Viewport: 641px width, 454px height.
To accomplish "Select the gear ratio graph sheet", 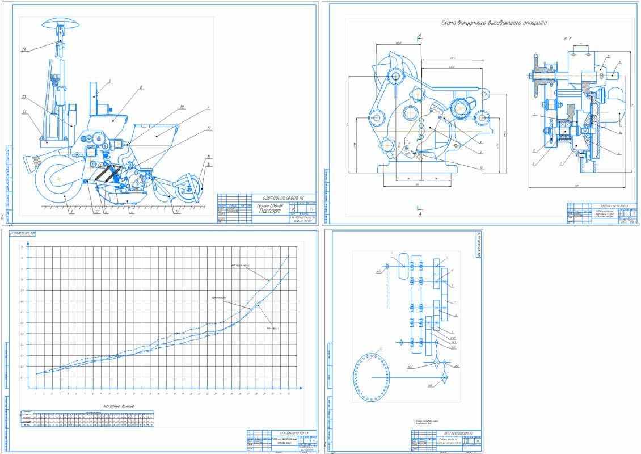I will (x=160, y=341).
